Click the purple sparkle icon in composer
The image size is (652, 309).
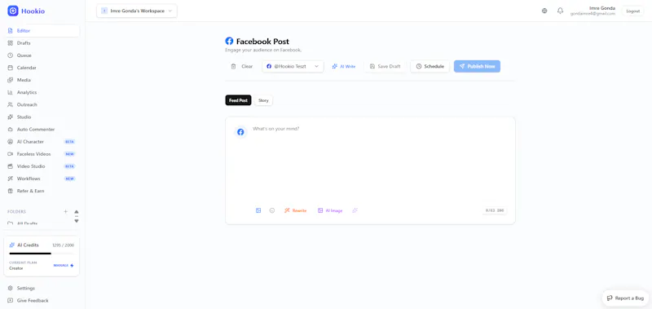click(x=355, y=210)
